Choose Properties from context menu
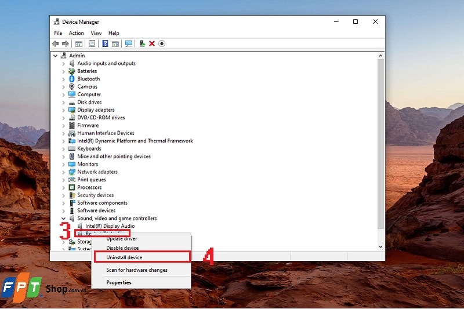 click(141, 282)
